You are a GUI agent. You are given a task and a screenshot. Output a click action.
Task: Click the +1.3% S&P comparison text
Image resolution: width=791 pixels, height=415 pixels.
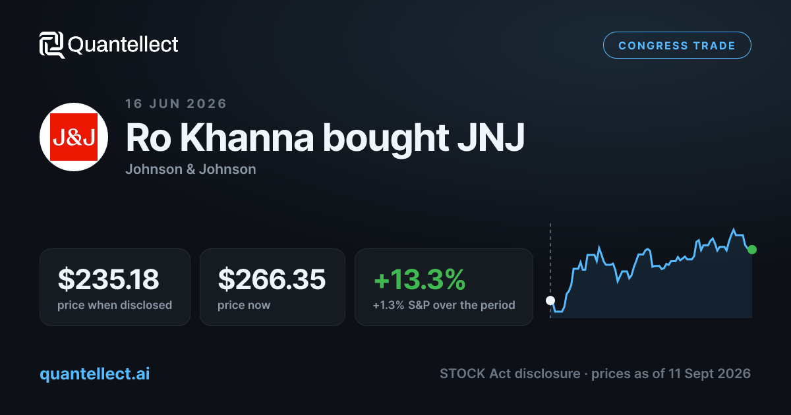click(444, 305)
